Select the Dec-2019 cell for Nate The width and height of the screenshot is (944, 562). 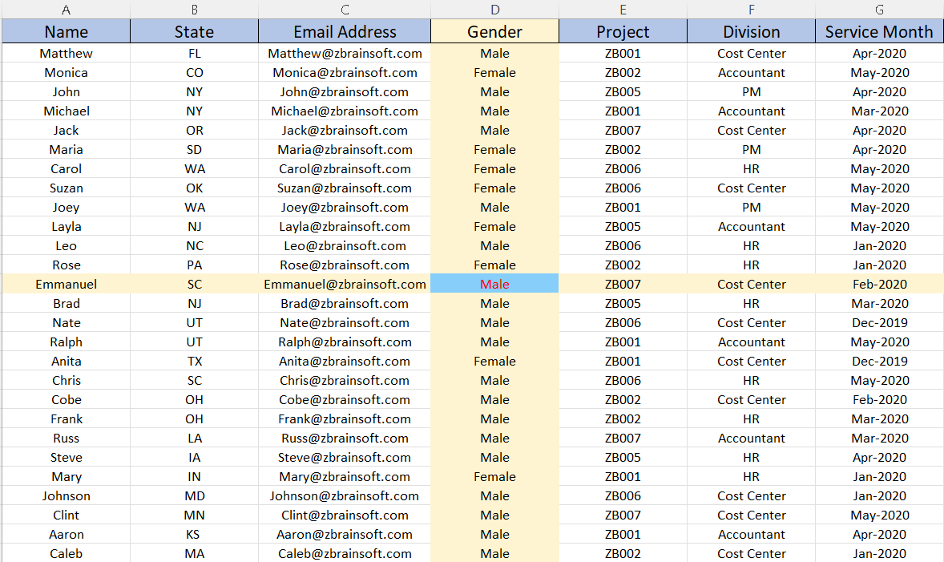(879, 322)
